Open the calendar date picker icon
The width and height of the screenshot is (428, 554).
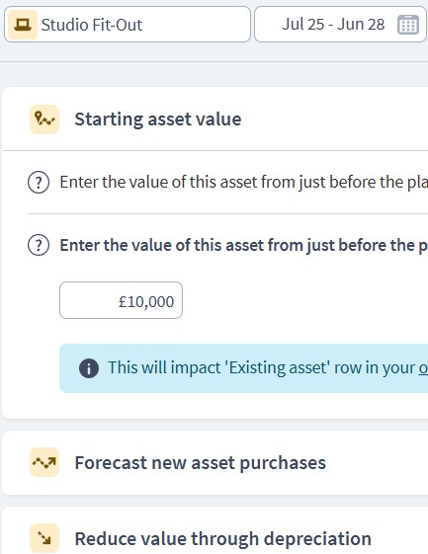[x=408, y=25]
